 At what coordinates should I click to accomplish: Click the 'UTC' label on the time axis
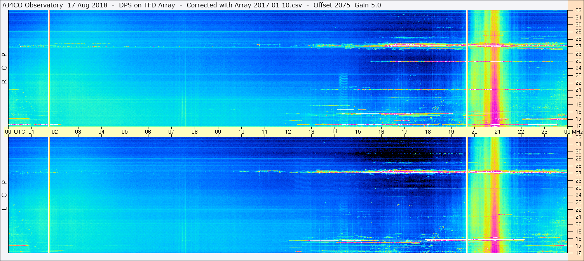pyautogui.click(x=19, y=132)
